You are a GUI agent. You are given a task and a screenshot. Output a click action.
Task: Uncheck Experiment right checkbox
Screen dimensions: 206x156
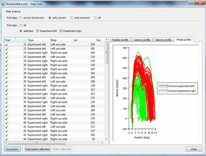pos(61,31)
